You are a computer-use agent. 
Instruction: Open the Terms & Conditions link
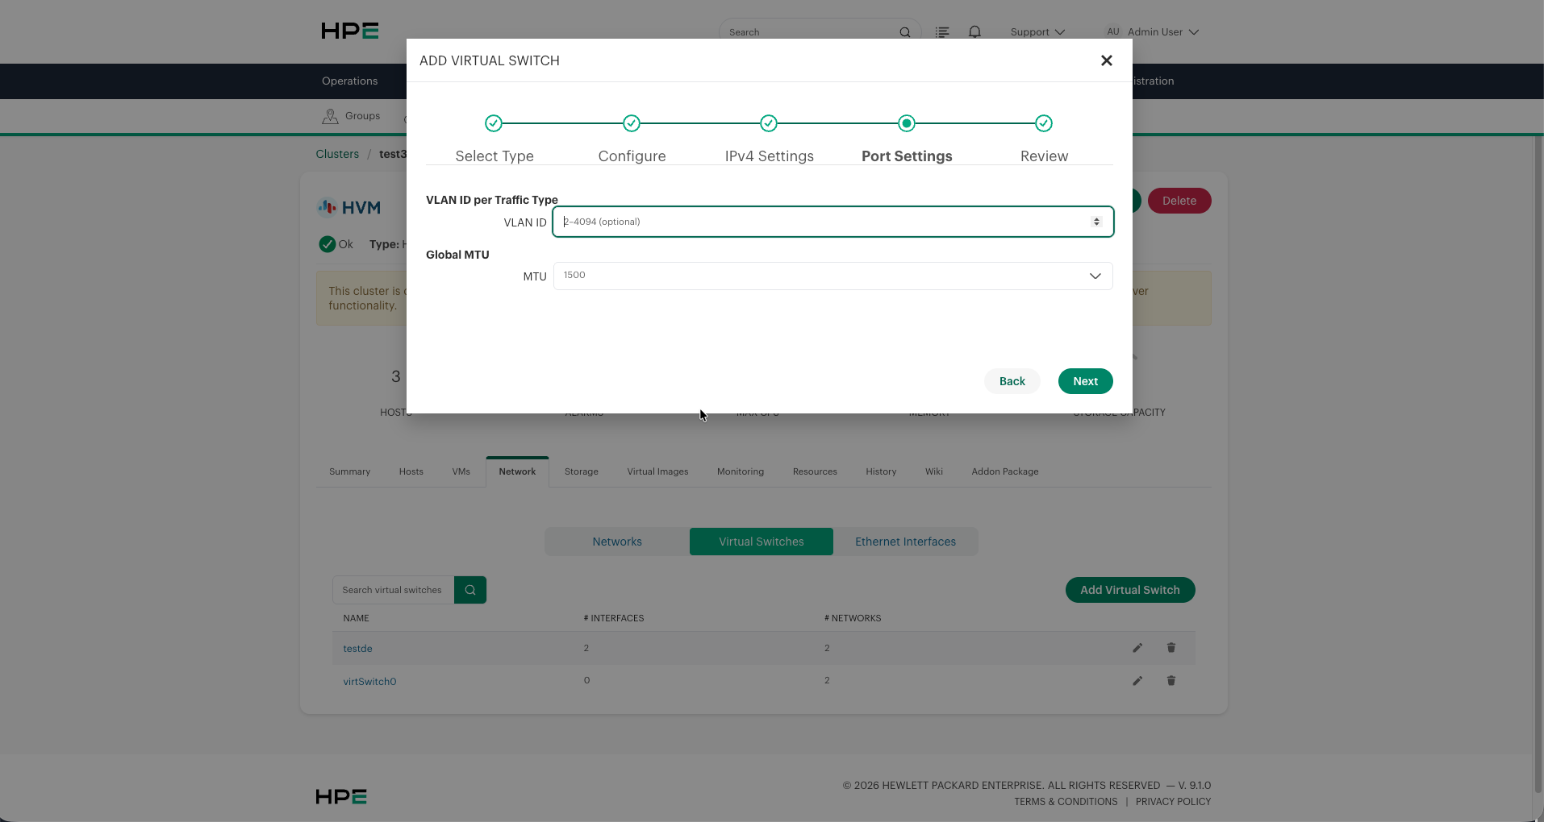coord(1066,802)
